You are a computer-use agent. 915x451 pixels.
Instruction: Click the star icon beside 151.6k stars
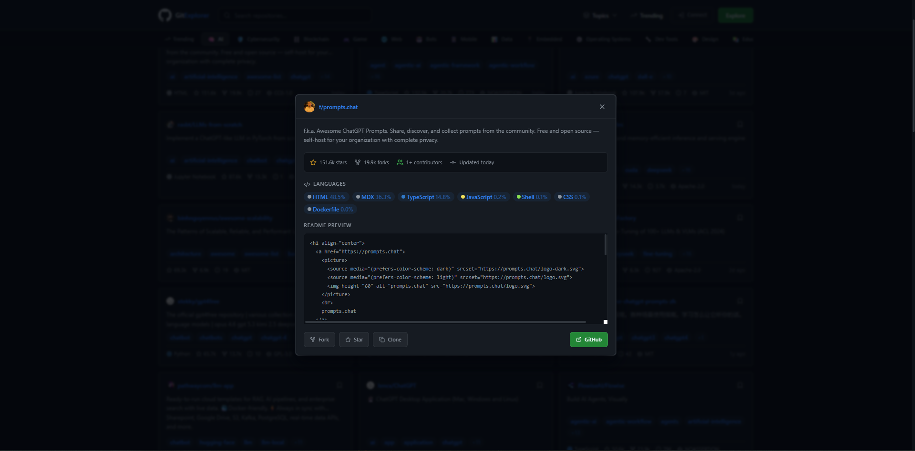pos(313,162)
